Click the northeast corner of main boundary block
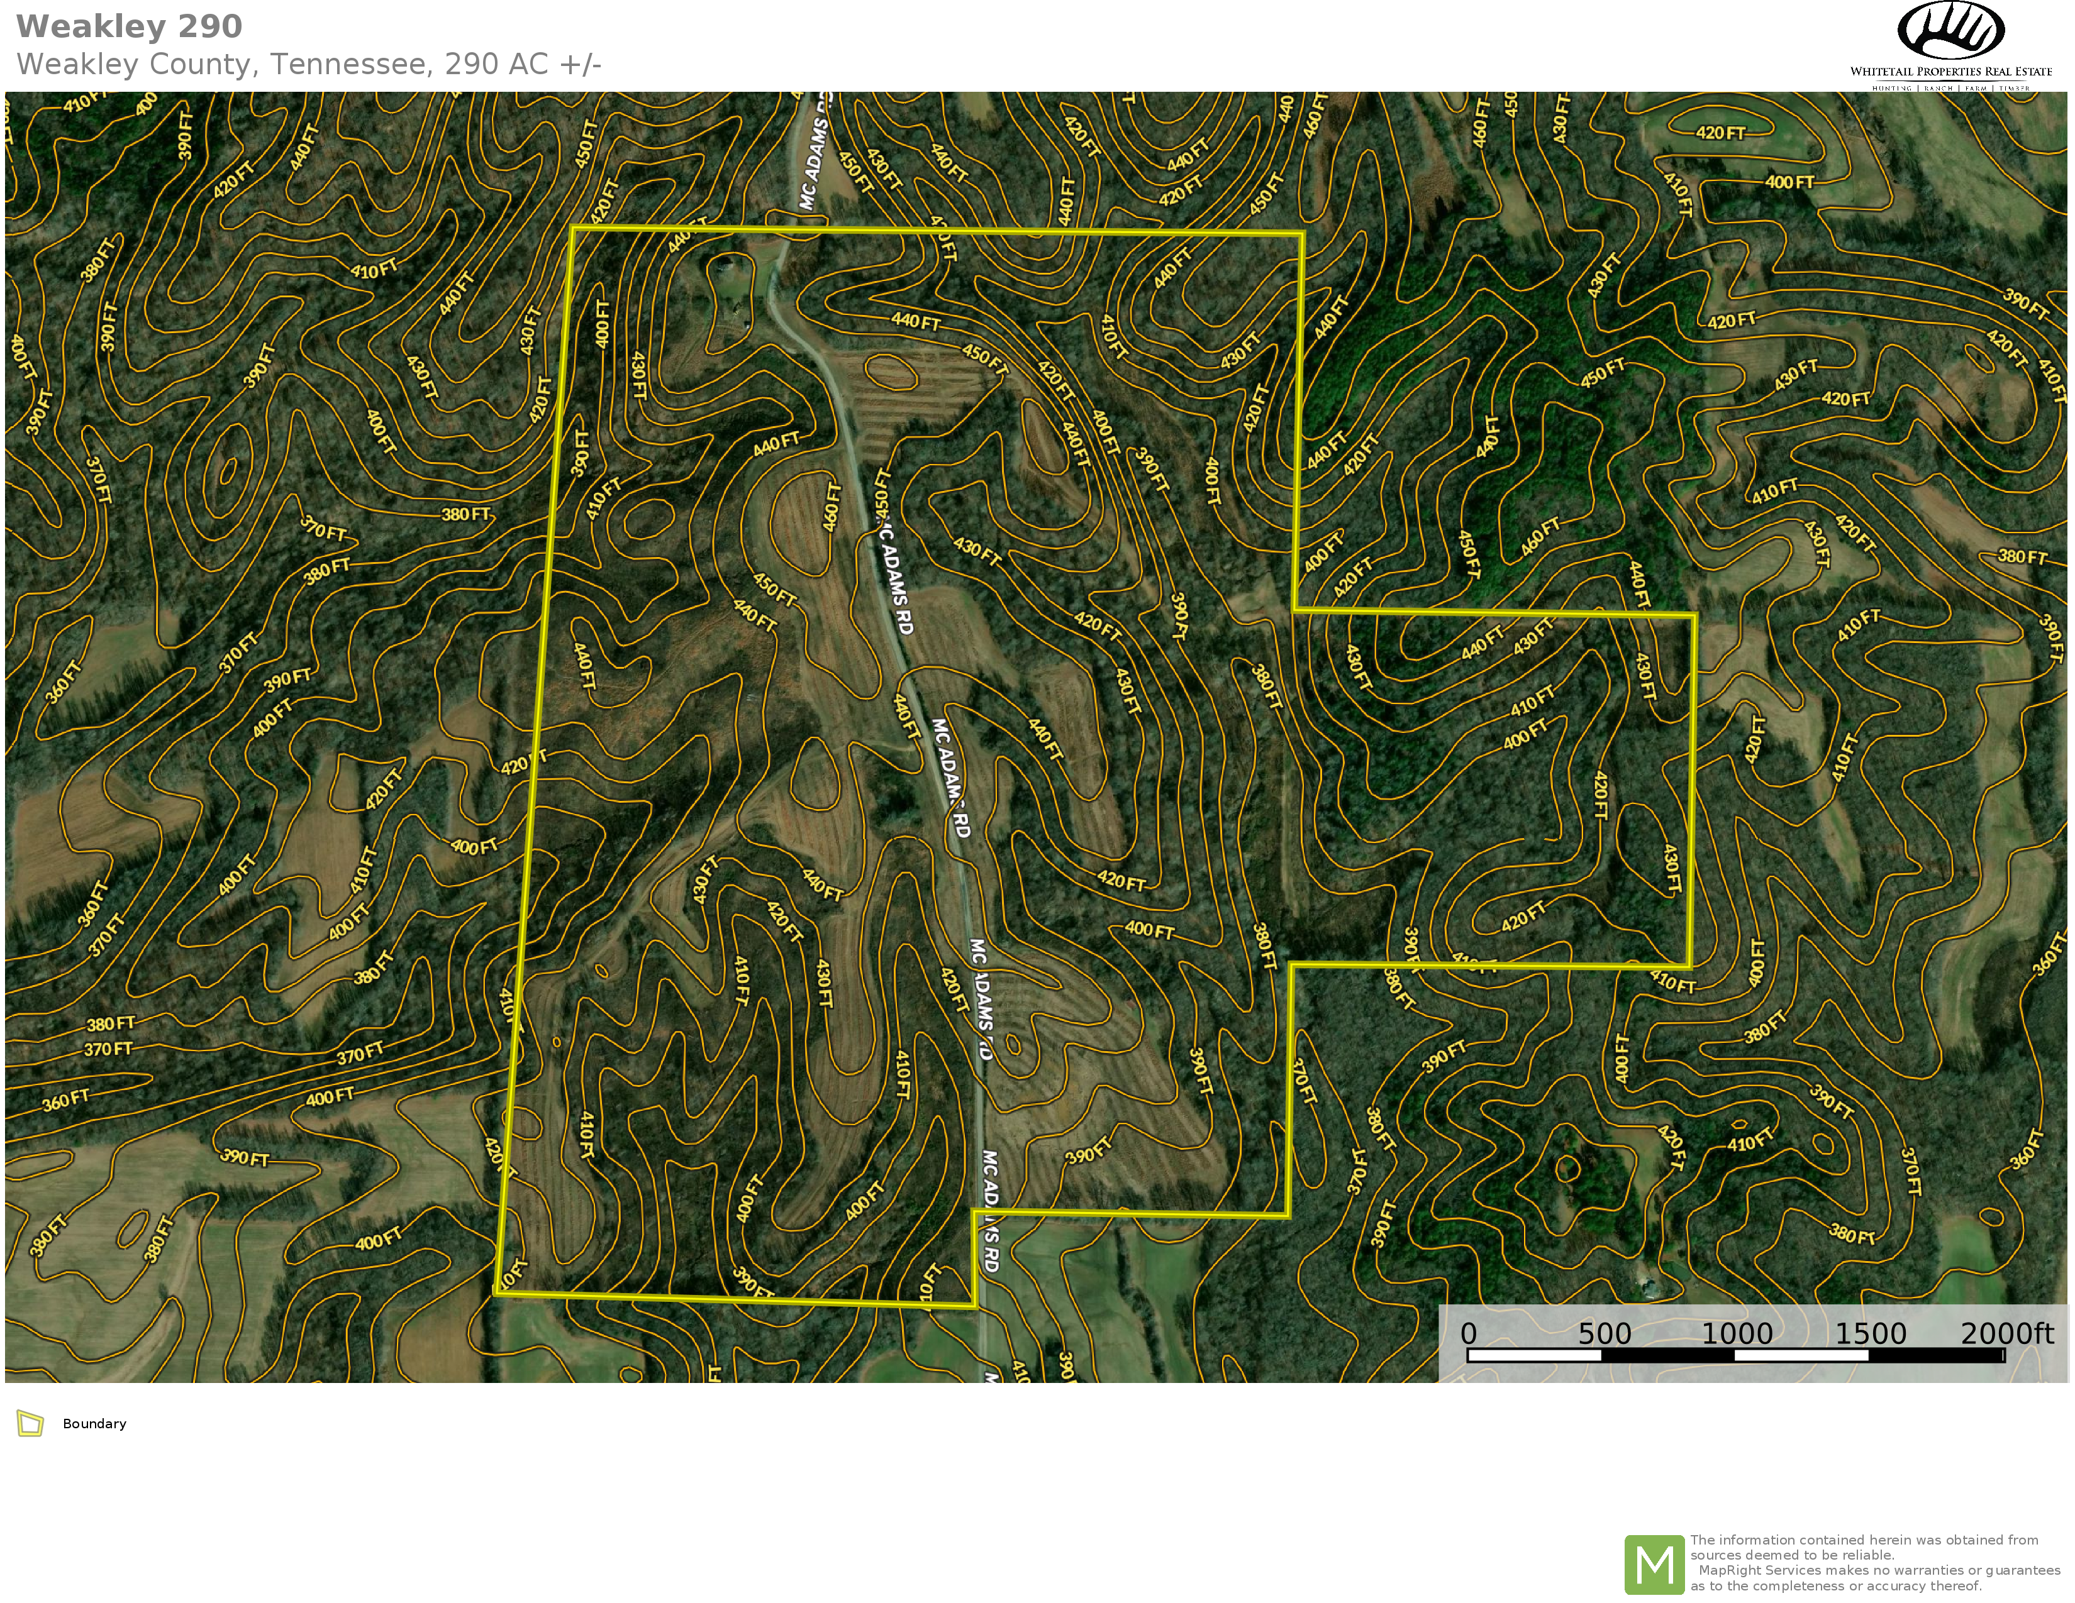 pos(1301,234)
